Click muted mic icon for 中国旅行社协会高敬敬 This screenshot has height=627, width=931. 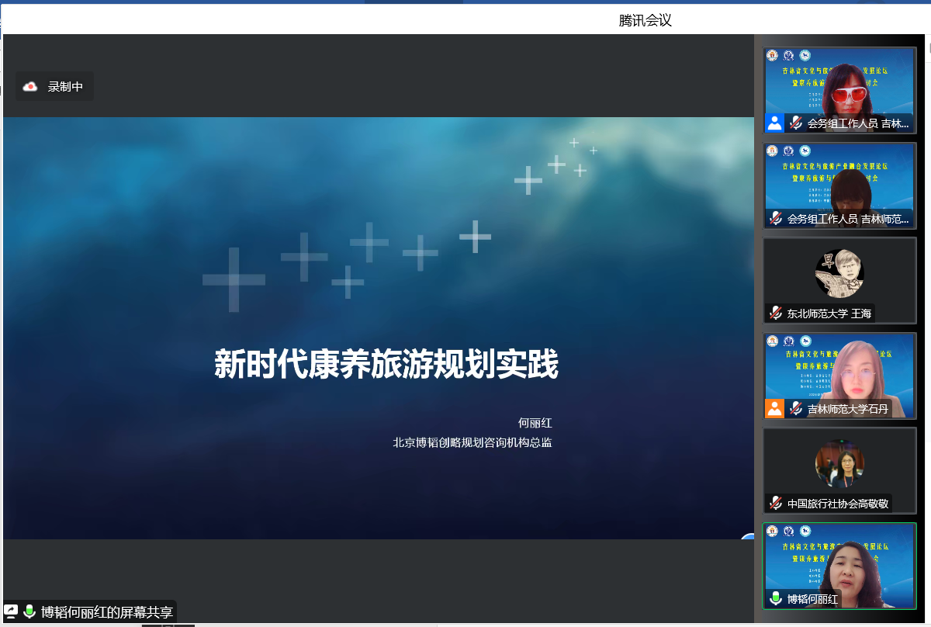775,503
